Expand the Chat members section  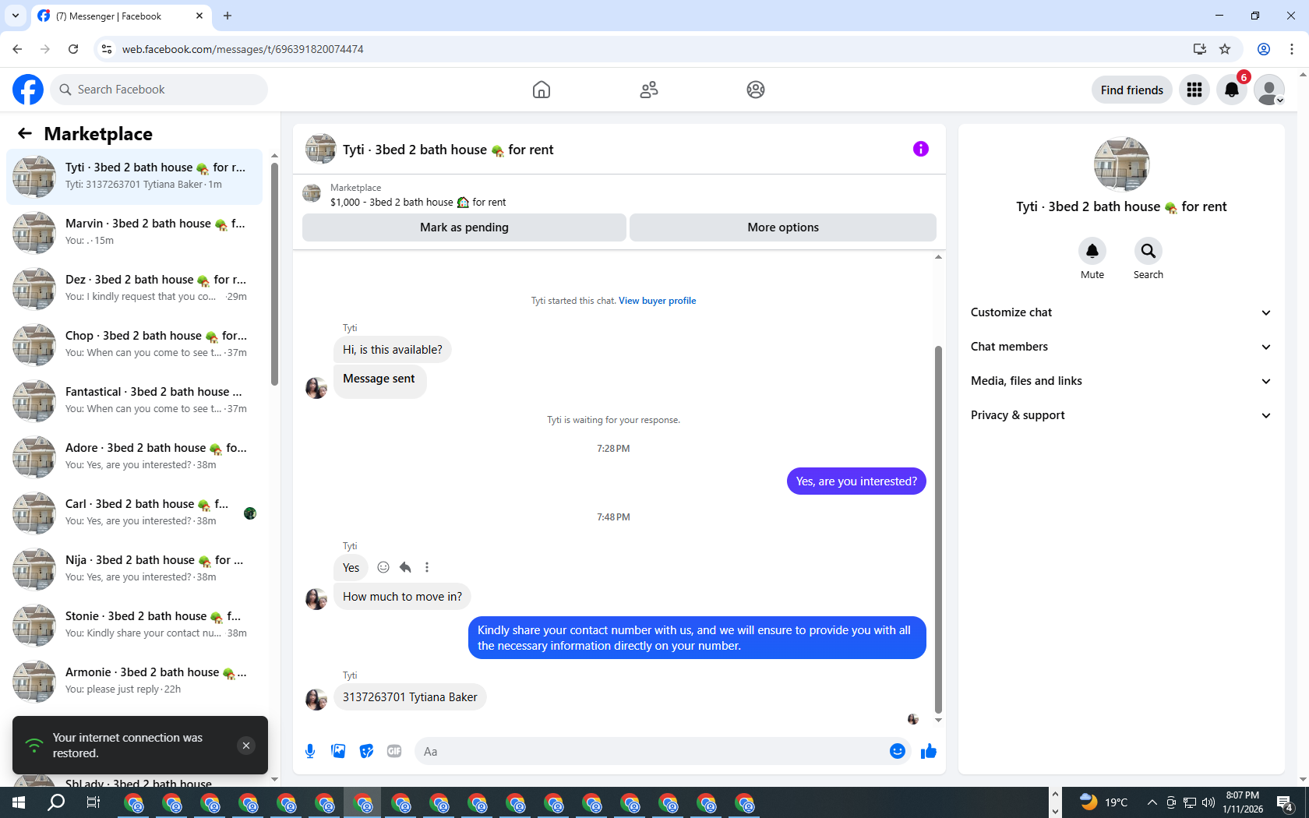(1121, 347)
